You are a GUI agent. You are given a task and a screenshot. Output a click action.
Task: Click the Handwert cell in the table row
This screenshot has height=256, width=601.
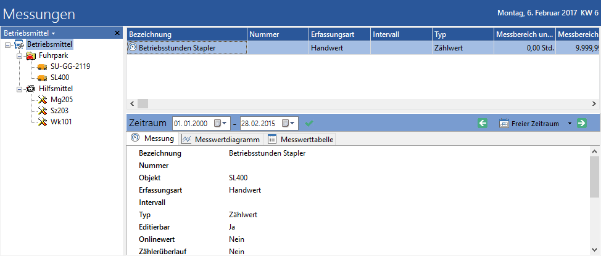340,48
